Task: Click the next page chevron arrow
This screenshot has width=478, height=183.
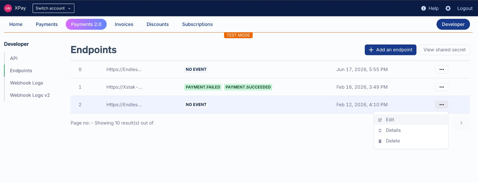Action: [461, 123]
